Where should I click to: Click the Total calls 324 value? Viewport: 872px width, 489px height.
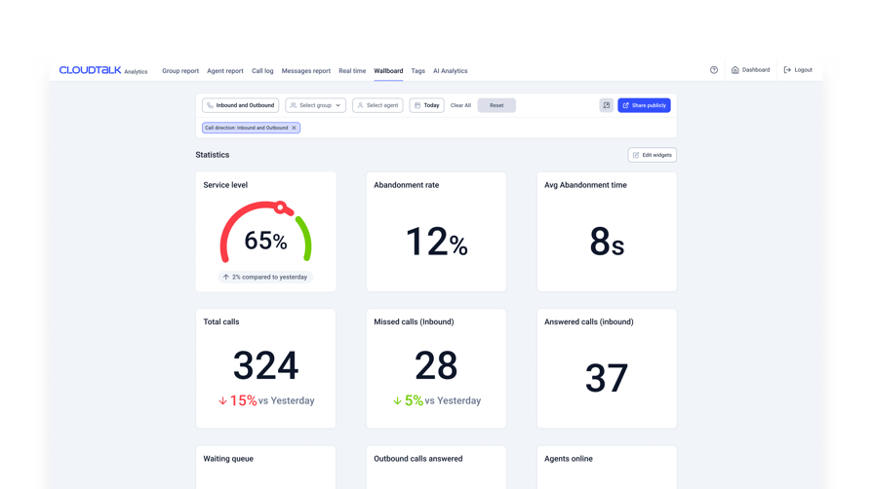(x=266, y=365)
